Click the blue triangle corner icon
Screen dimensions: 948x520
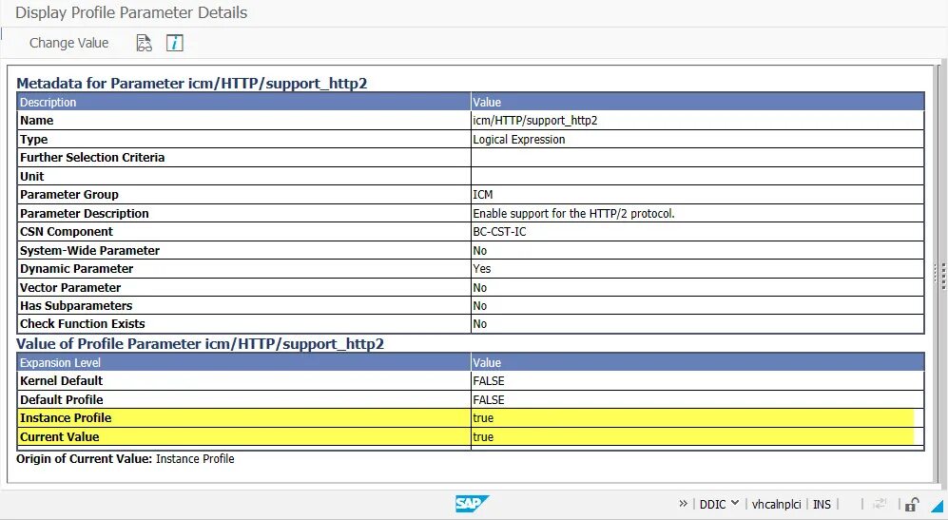point(938,506)
